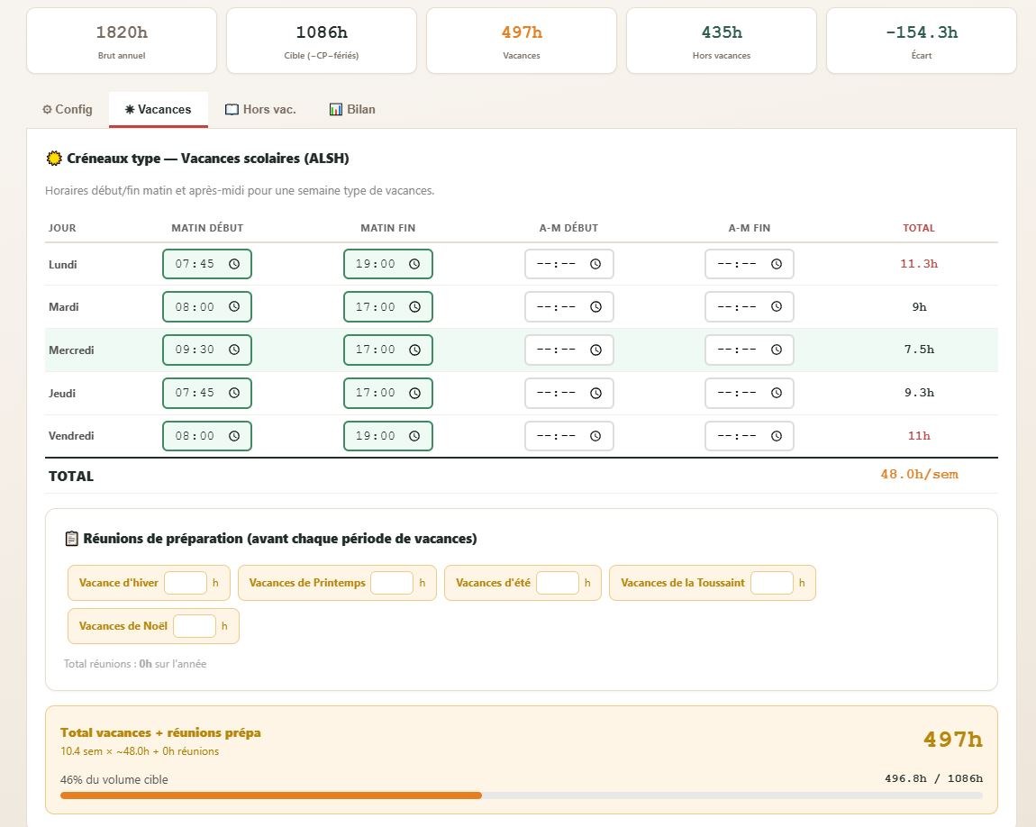Click the orange volume cible progress bar
The image size is (1036, 827).
(x=270, y=795)
